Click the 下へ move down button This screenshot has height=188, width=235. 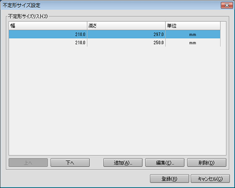(x=70, y=163)
